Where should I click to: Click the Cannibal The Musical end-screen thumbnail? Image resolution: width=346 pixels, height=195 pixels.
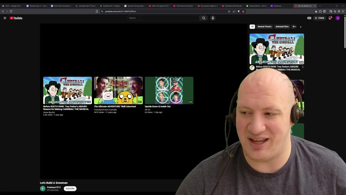click(68, 90)
